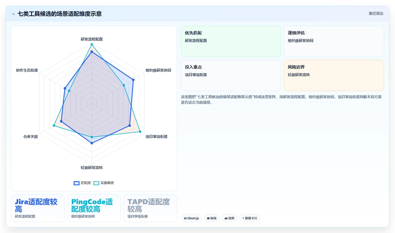395x233 pixels.
Task: Click the 表格 tag icon
Action: click(208, 218)
